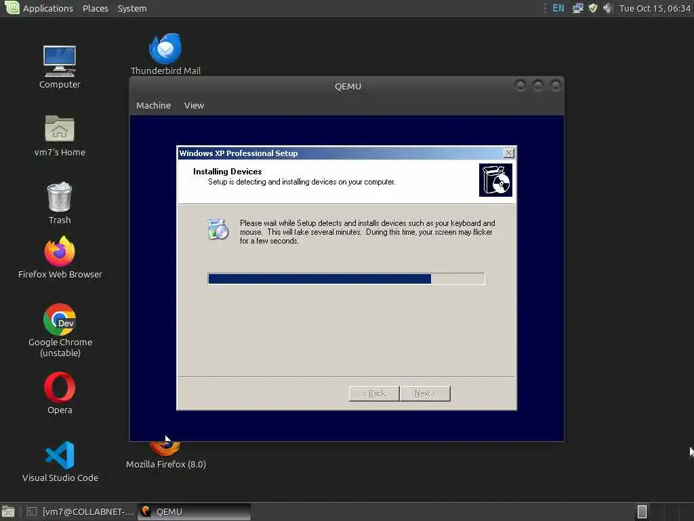Close the QEMU window
The image size is (694, 521).
(555, 85)
